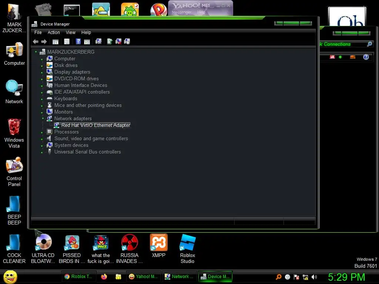Click Show/Hide Console Tree toolbar icon
This screenshot has width=379, height=284.
pos(56,41)
